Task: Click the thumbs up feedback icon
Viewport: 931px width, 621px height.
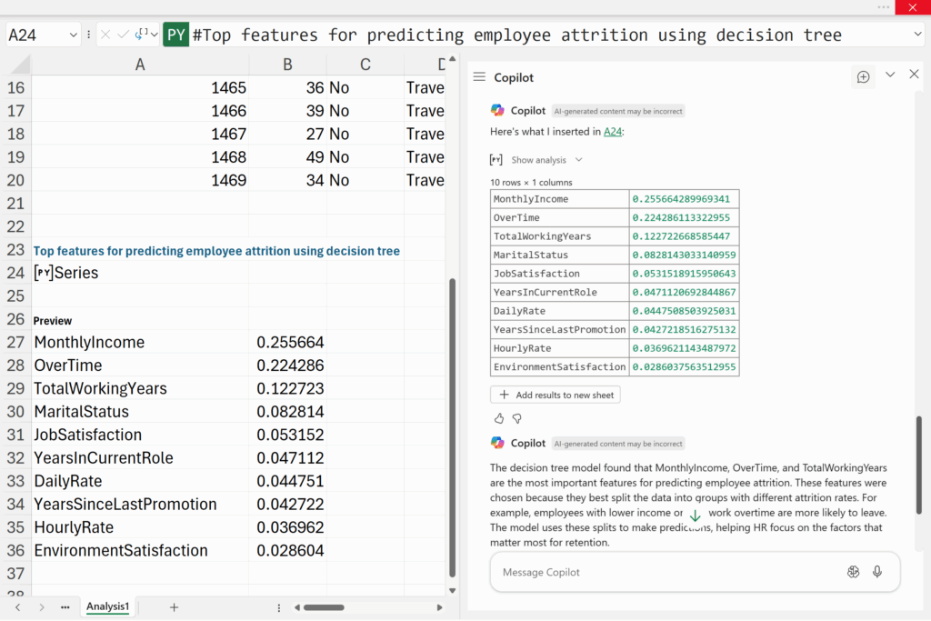Action: [499, 419]
